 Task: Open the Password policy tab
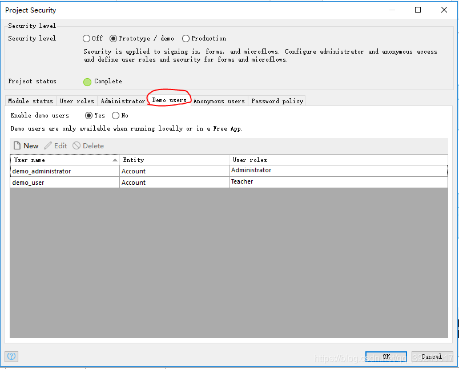pyautogui.click(x=277, y=101)
